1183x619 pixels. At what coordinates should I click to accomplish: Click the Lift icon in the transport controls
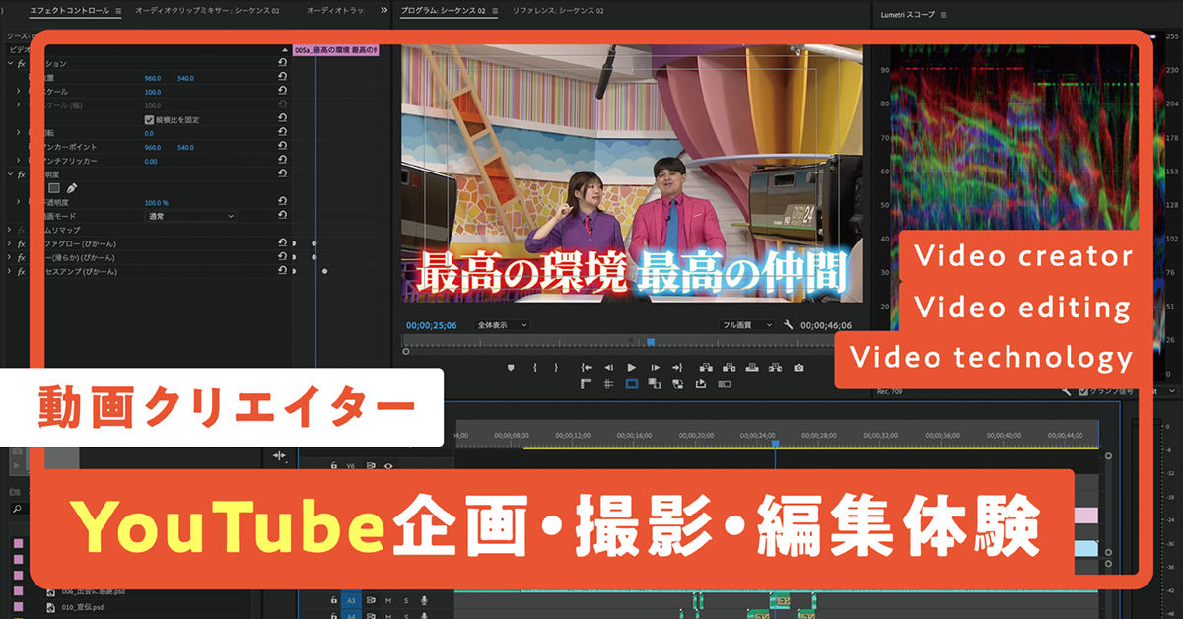[x=707, y=368]
